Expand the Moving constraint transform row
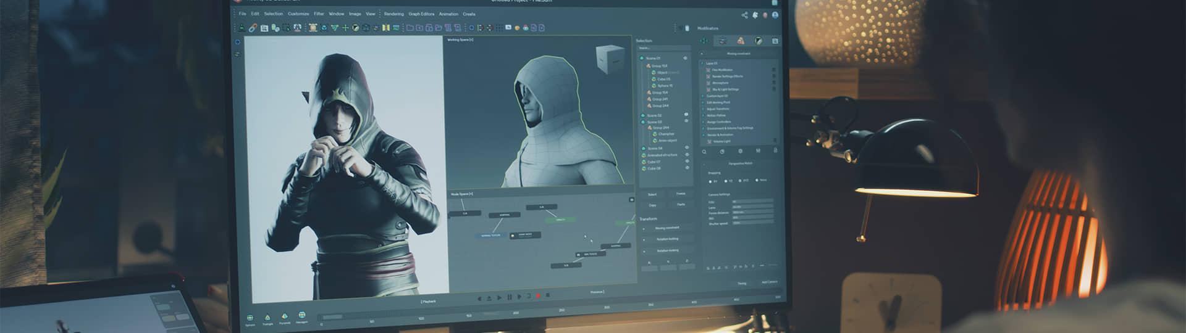Image resolution: width=1186 pixels, height=333 pixels. (644, 228)
